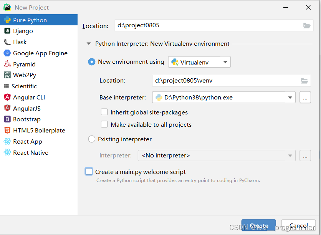
Task: Select the HTML5 Boilerplate label
Action: tap(39, 131)
